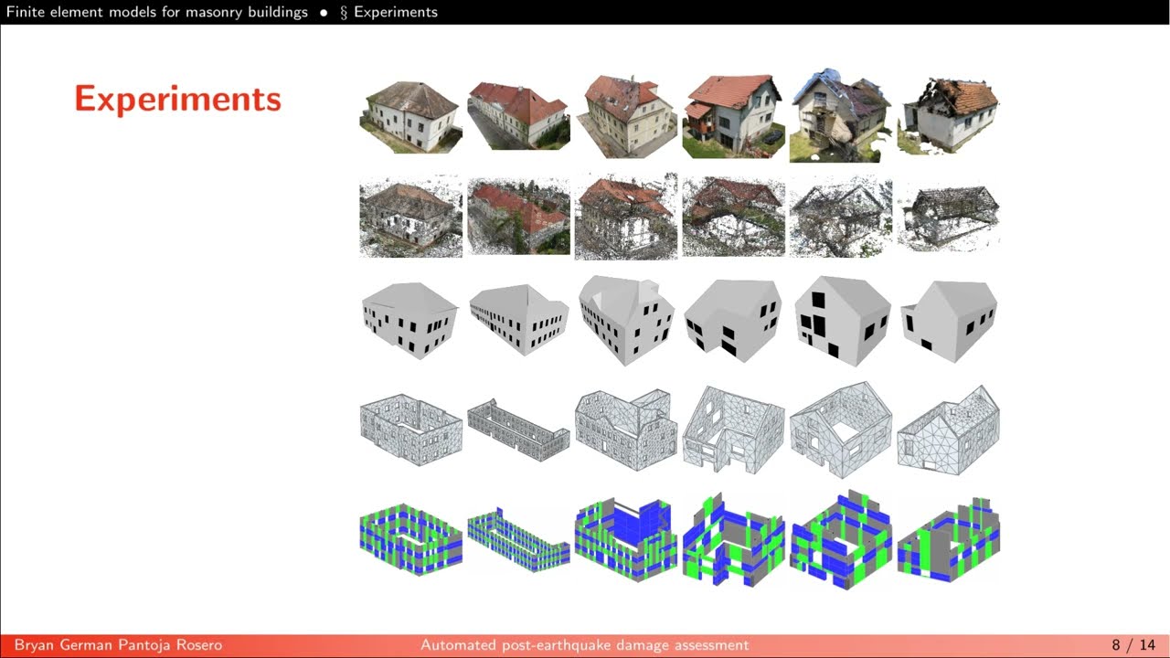
Task: Click the red "Experiments" slide title
Action: click(177, 99)
